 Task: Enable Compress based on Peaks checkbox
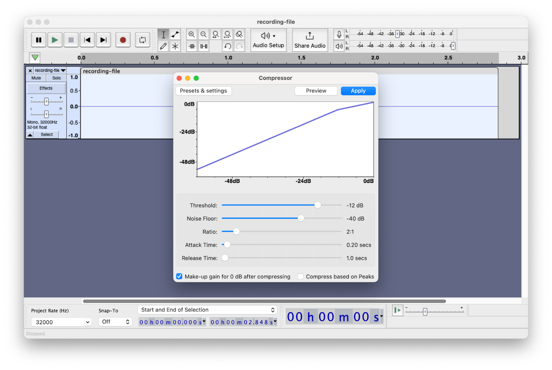tap(300, 276)
